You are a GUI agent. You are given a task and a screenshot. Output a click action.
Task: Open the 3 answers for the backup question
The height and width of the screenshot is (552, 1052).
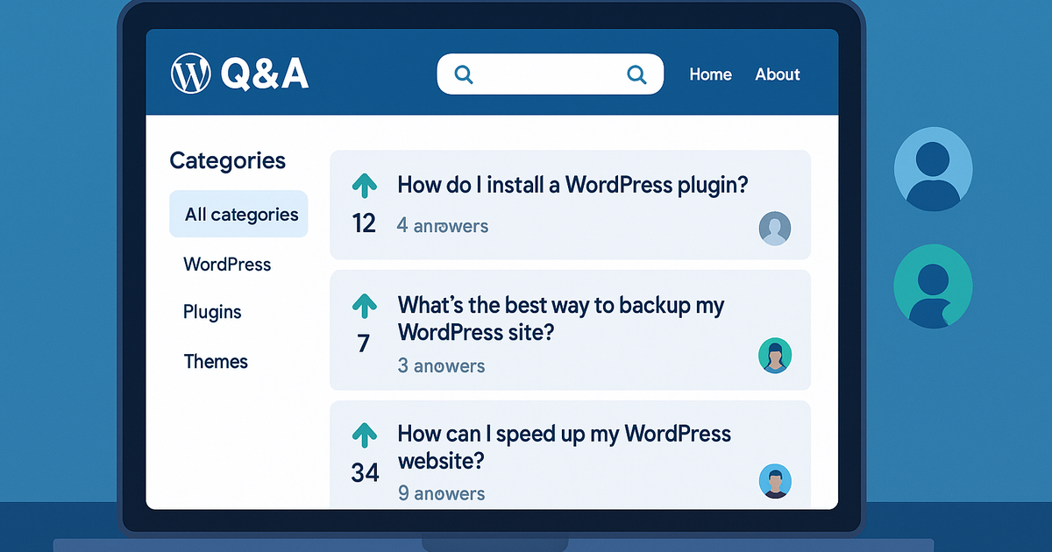(x=441, y=365)
